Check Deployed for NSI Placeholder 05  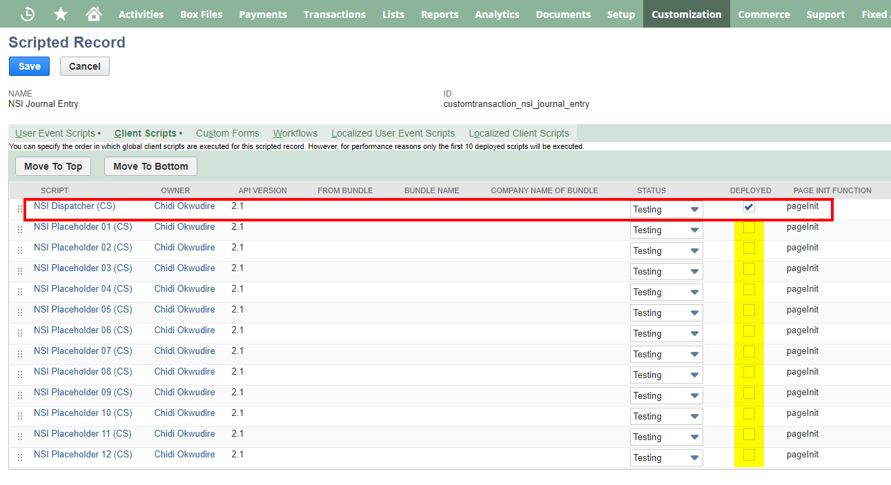749,310
